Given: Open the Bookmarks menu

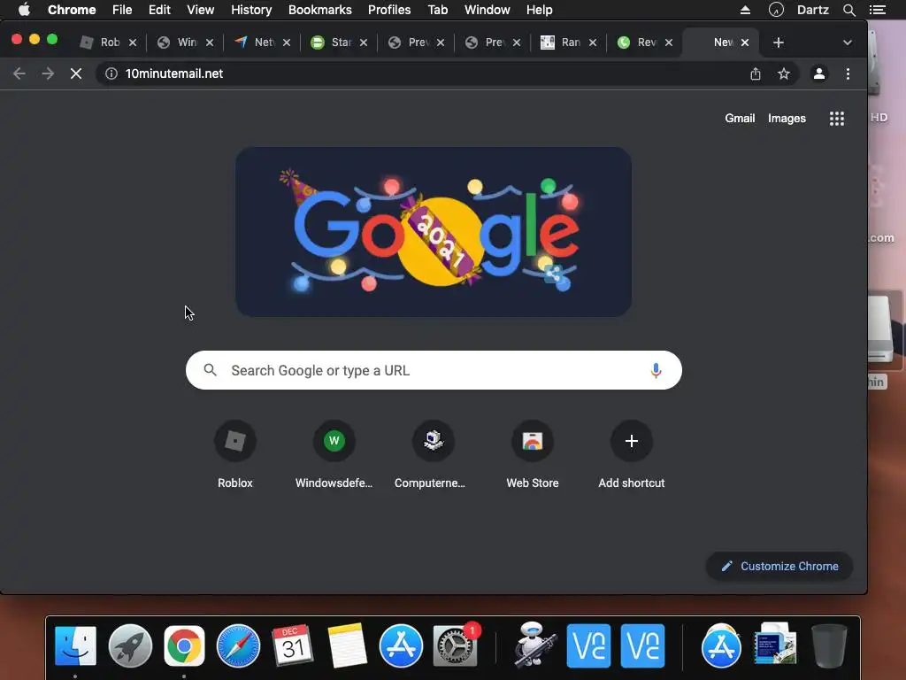Looking at the screenshot, I should pos(319,10).
